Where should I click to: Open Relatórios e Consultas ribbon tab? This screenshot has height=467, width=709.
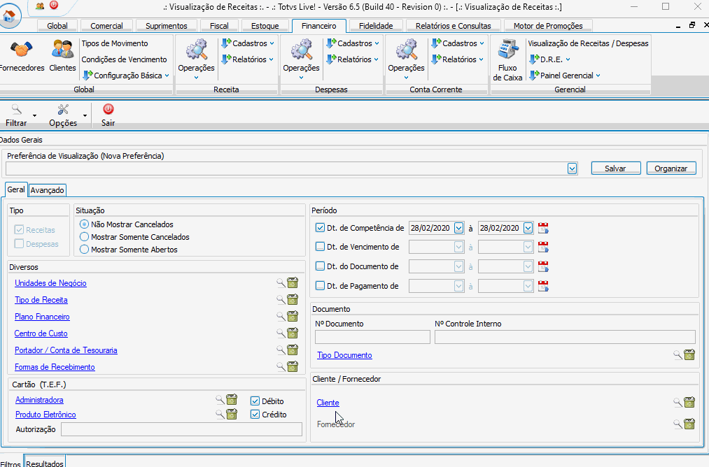pyautogui.click(x=453, y=26)
